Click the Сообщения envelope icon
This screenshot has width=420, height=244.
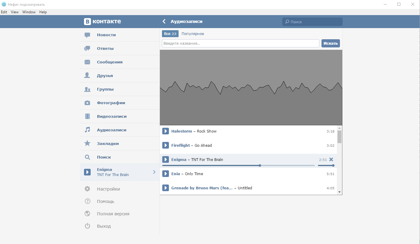[87, 62]
